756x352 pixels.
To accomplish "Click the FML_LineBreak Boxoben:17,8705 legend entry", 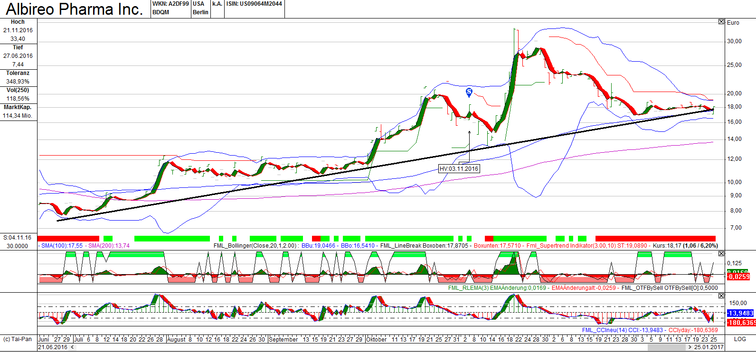I will click(425, 246).
